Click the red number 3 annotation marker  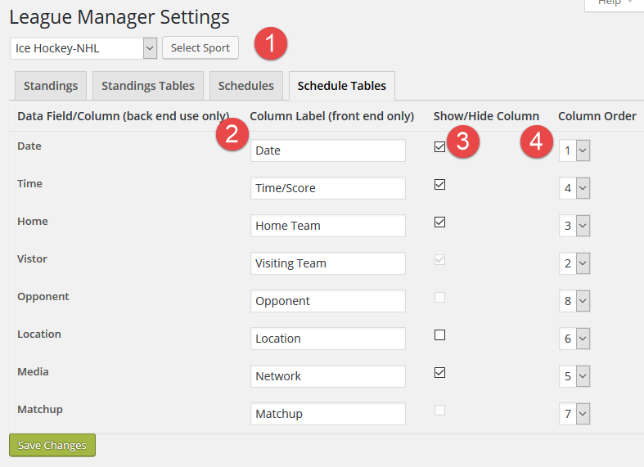(463, 141)
